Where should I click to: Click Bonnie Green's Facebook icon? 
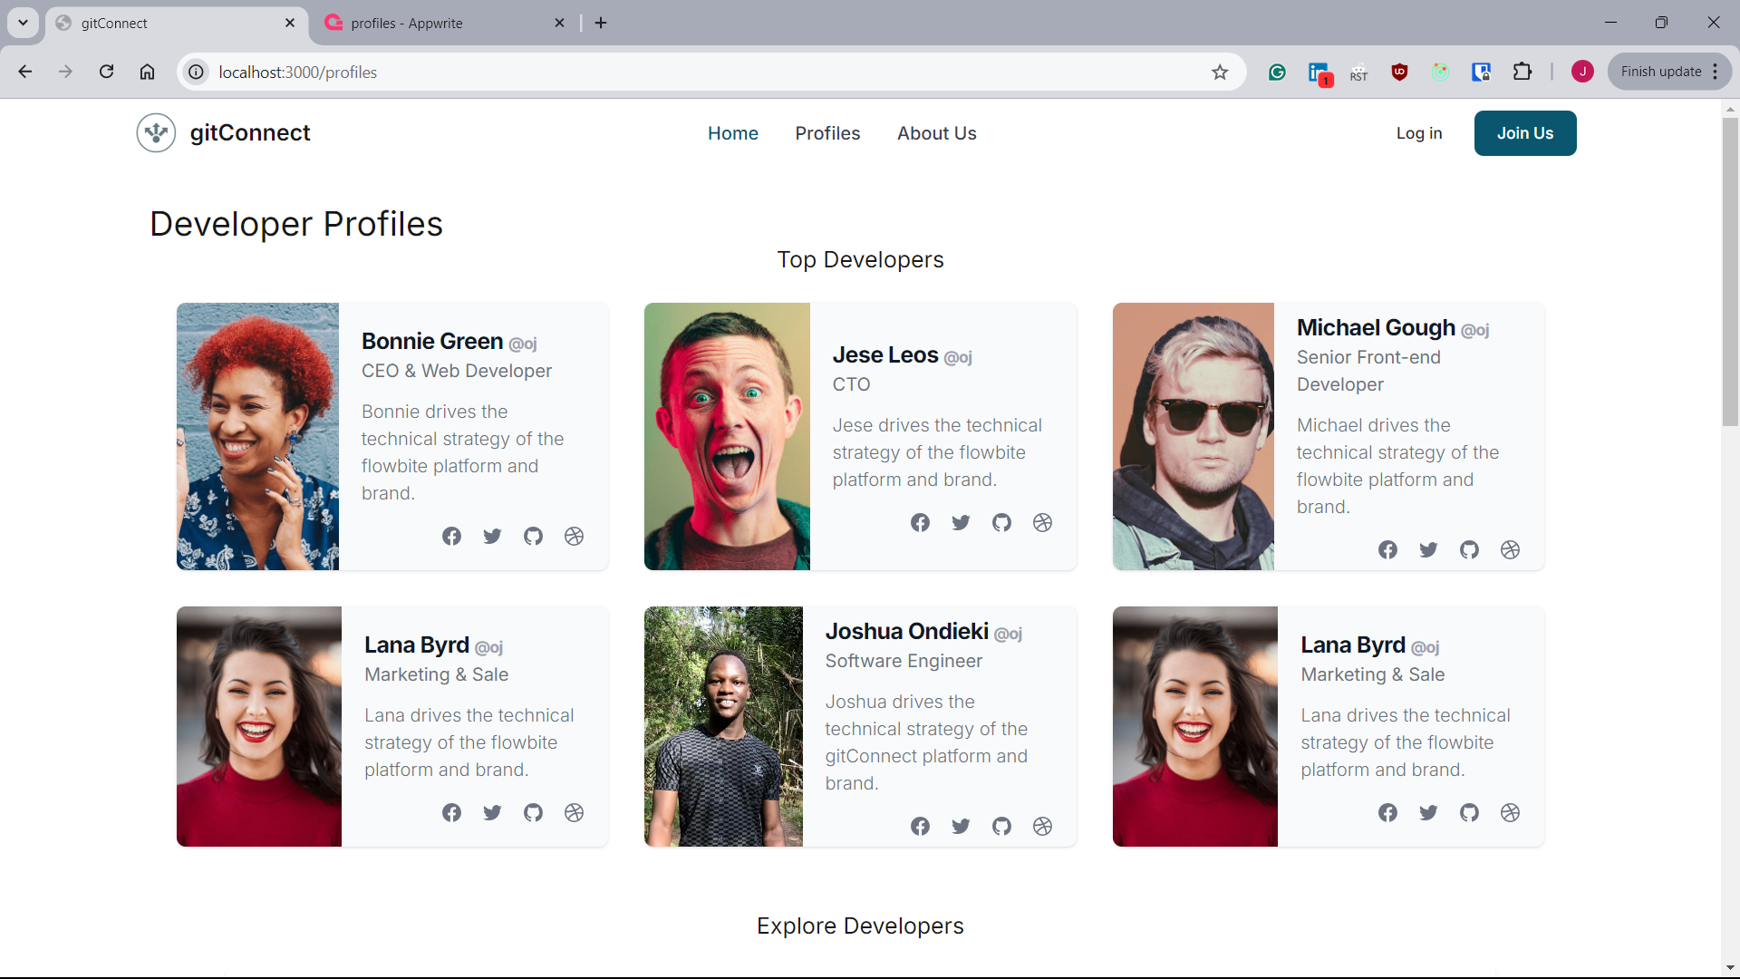pos(451,536)
